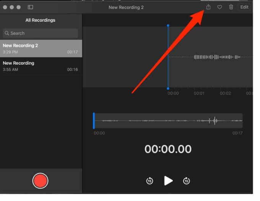Toggle the sidebar panel icon
The height and width of the screenshot is (201, 260).
point(31,7)
